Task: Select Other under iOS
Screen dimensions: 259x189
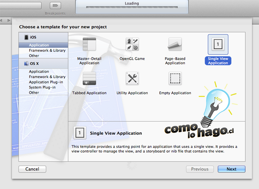Action: point(34,56)
